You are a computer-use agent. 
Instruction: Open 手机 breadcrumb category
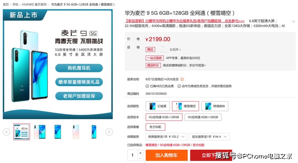coord(16,5)
